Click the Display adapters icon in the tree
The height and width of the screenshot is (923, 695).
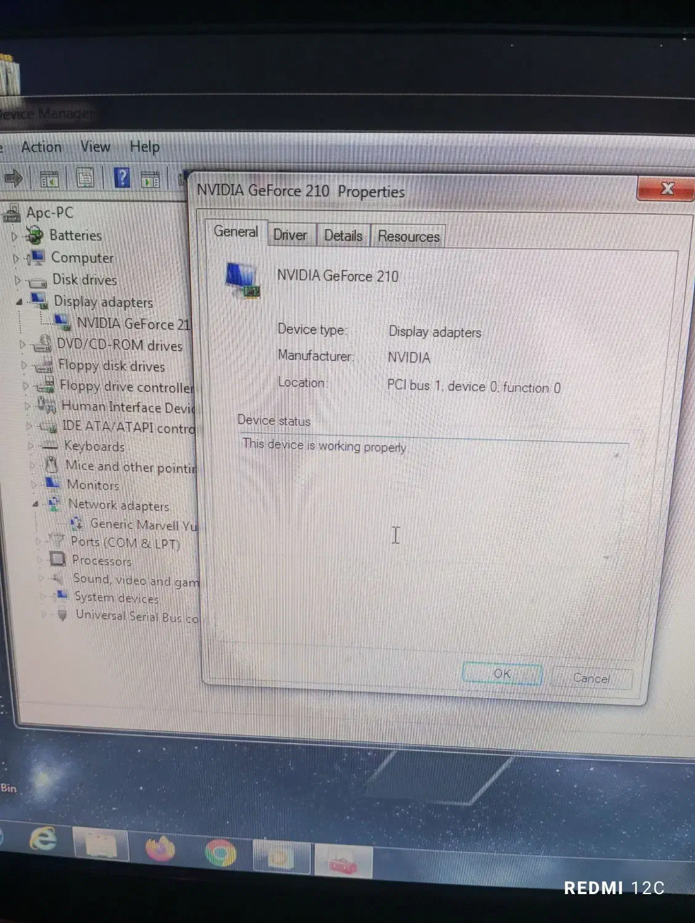39,301
